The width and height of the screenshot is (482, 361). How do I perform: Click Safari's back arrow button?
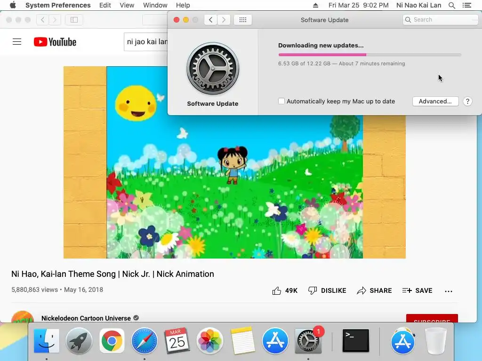42,20
